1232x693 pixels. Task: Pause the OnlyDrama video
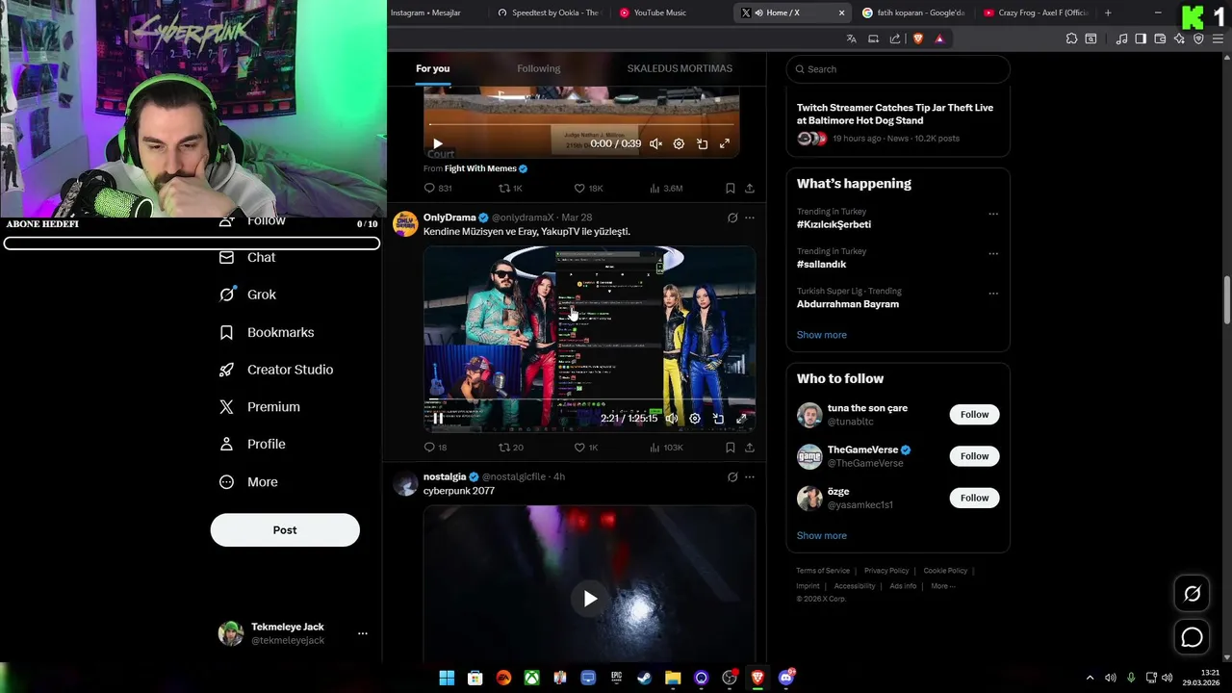(438, 419)
